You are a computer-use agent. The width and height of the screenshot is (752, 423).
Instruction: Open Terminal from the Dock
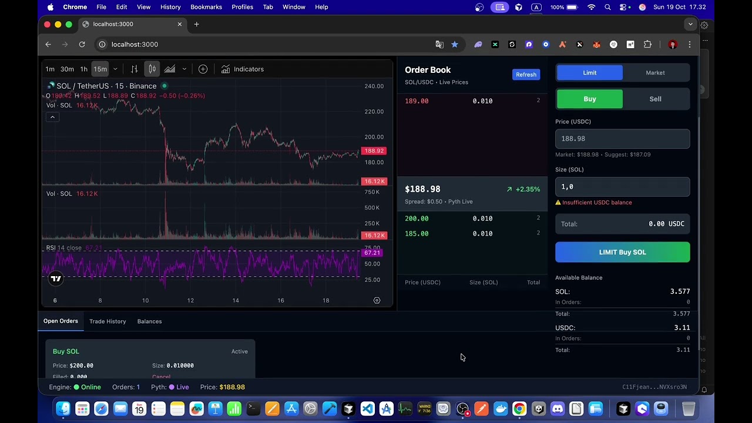point(253,408)
